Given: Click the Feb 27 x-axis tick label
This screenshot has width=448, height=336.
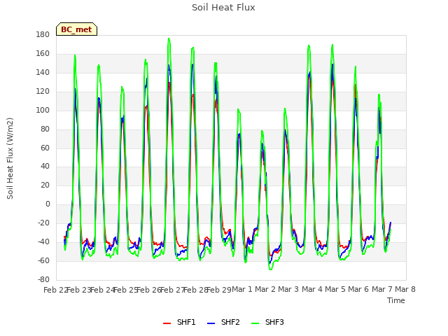Looking at the screenshot, I should [x=172, y=290].
